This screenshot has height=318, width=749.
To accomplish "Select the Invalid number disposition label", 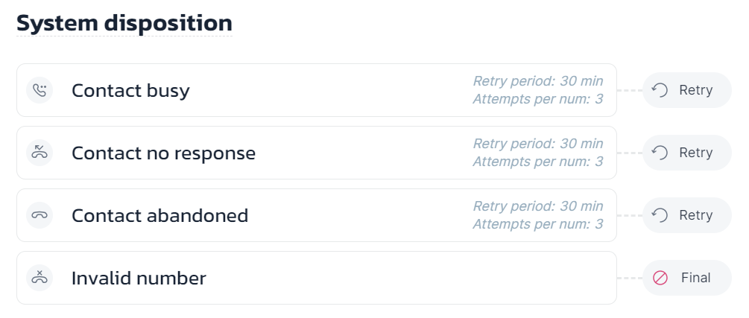I will pyautogui.click(x=139, y=278).
